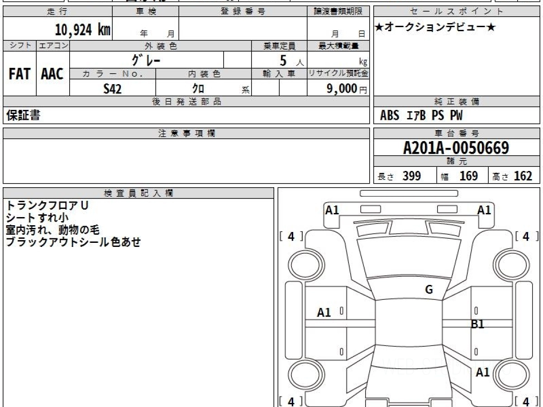The image size is (543, 407).
Task: Click the ブラックアウトシール色あせ note
Action: [x=73, y=242]
